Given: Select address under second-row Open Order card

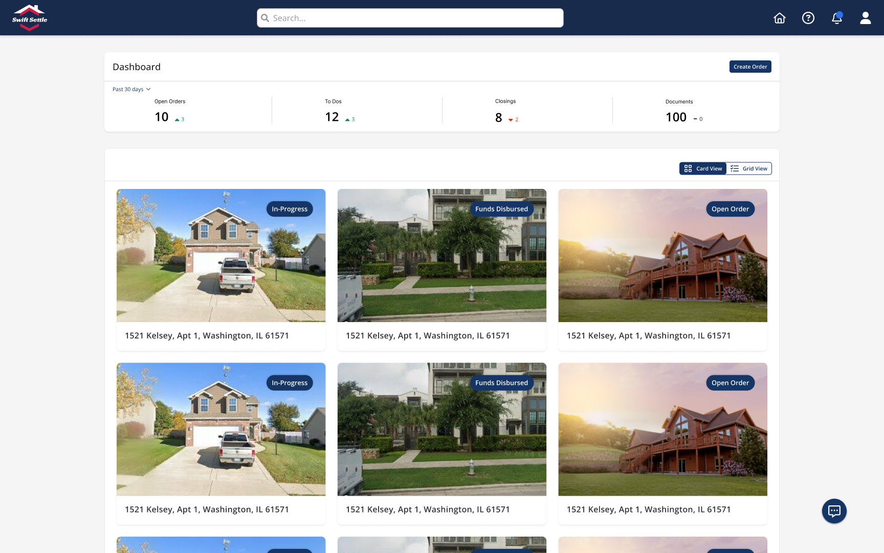Looking at the screenshot, I should click(649, 509).
